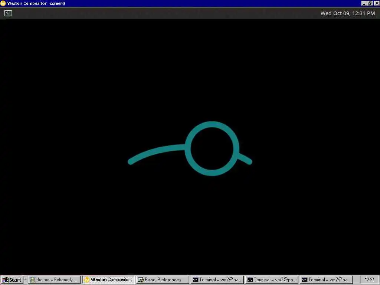Restore down the Weston Compositor window
Screen dimensions: 380x285
pyautogui.click(x=370, y=3)
